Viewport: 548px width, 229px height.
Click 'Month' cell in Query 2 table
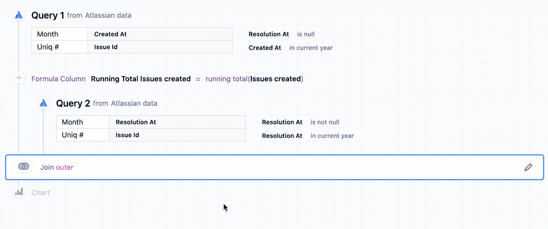click(x=83, y=122)
